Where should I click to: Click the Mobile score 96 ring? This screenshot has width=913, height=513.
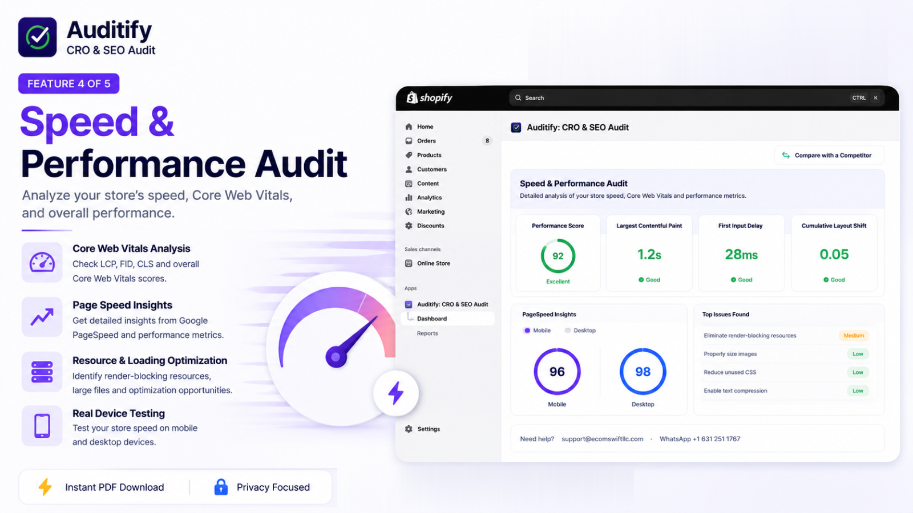click(557, 372)
